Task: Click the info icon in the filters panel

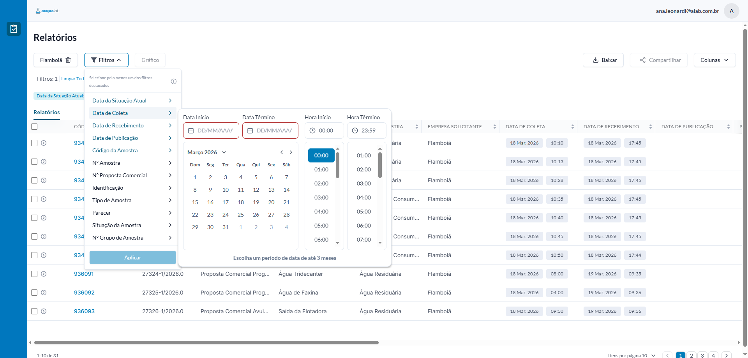Action: [x=174, y=81]
